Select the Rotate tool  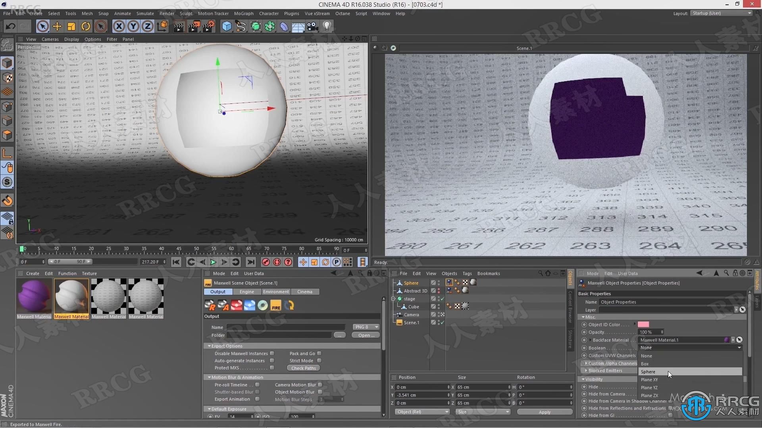pyautogui.click(x=86, y=27)
